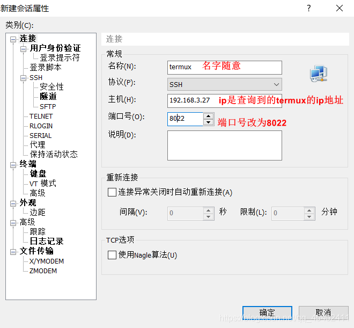This screenshot has height=328, width=354.
Task: Click the 说明 description text area
Action: coord(224,145)
